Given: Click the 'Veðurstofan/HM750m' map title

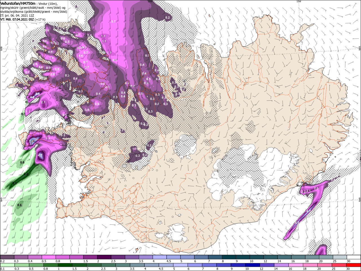Looking at the screenshot, I should (x=18, y=3).
